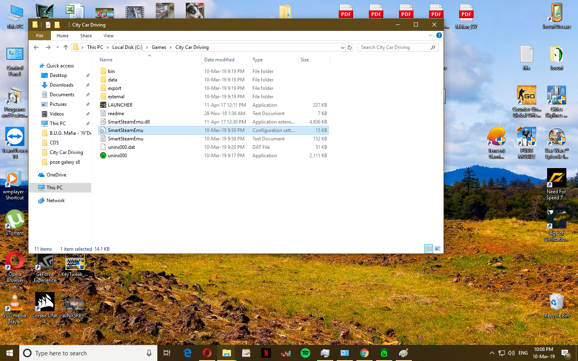This screenshot has width=578, height=361.
Task: Open the Share ribbon tab
Action: pos(86,36)
